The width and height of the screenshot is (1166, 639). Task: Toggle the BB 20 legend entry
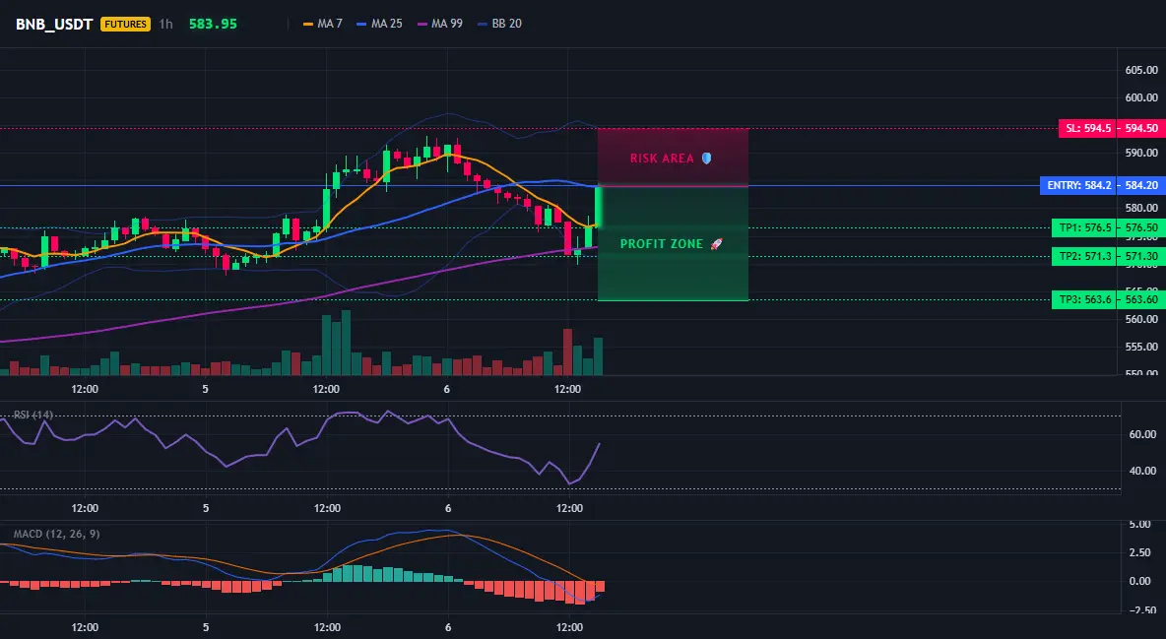[x=499, y=24]
